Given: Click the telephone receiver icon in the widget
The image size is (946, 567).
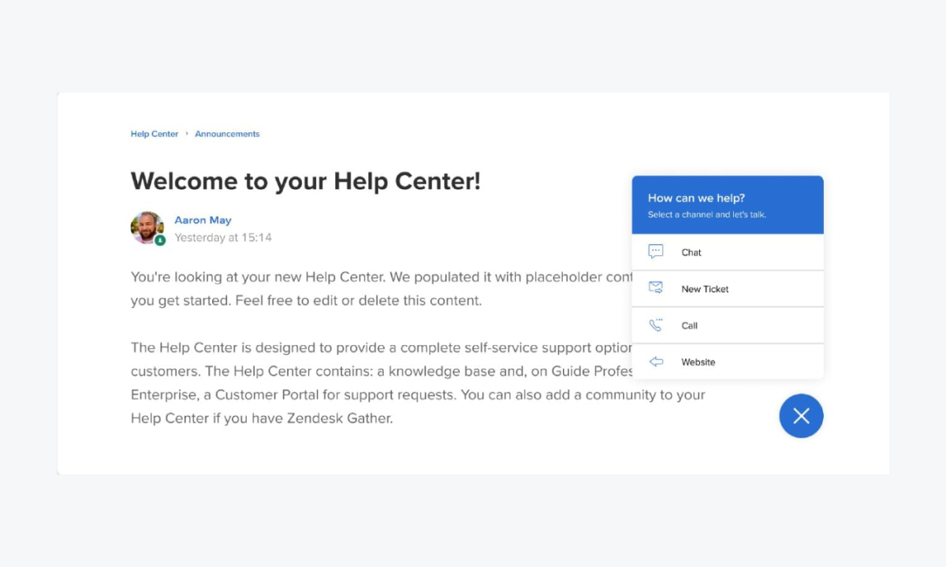Looking at the screenshot, I should (655, 324).
